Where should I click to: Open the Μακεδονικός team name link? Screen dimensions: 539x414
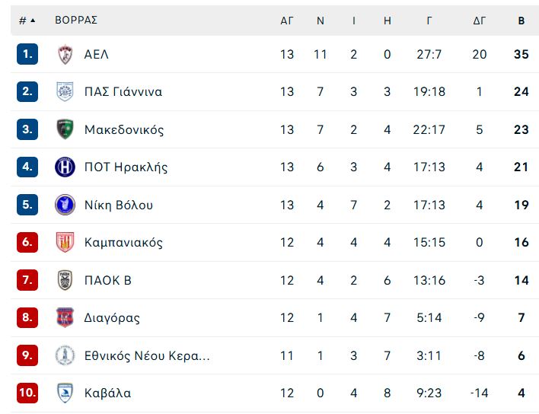click(124, 129)
